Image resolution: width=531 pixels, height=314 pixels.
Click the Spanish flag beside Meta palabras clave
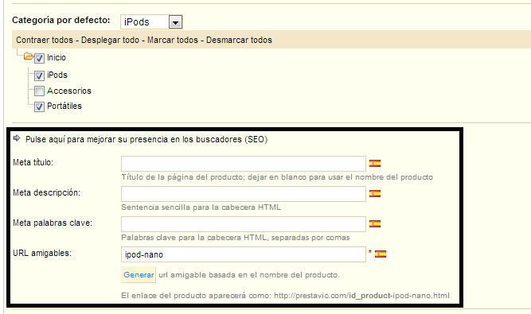pyautogui.click(x=375, y=223)
